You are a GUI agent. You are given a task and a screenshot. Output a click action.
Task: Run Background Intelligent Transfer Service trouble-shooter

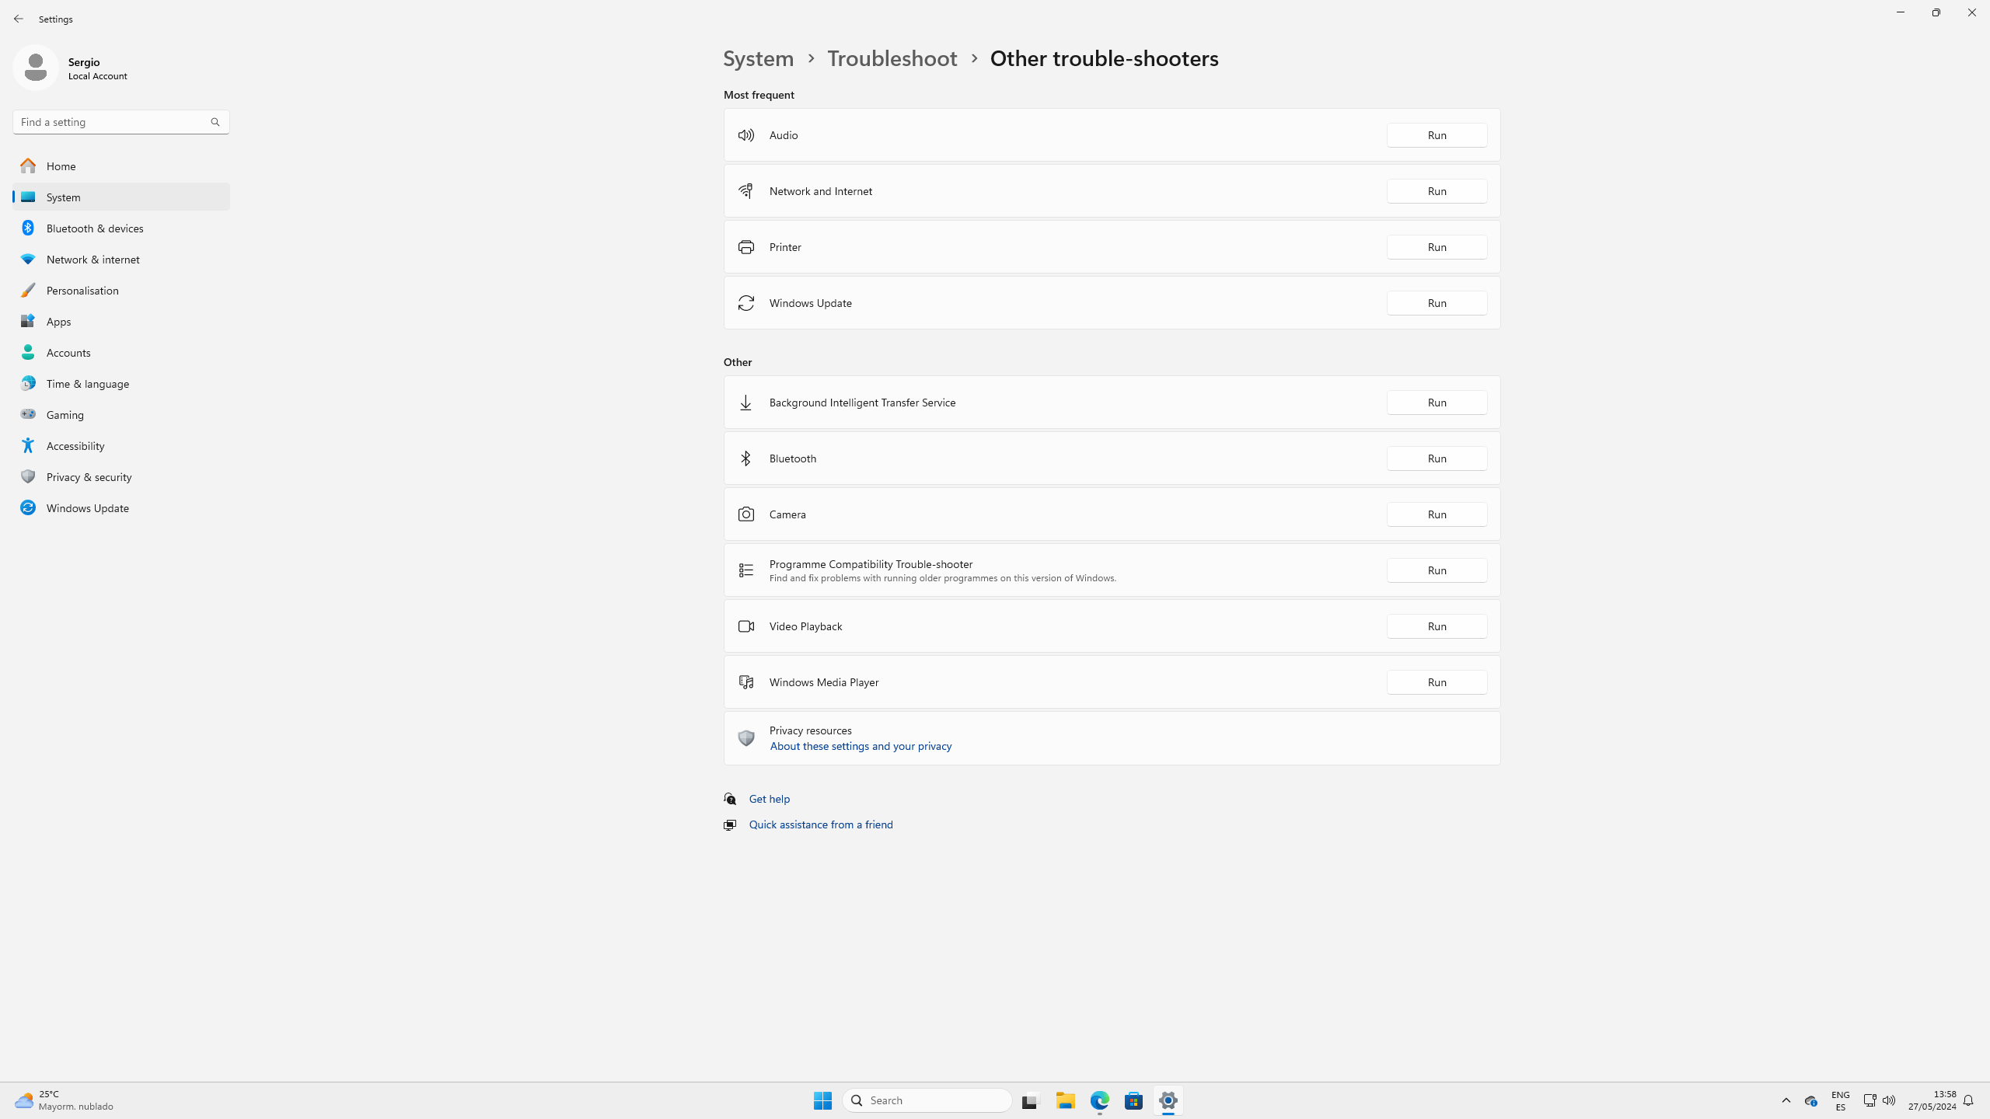click(1437, 403)
